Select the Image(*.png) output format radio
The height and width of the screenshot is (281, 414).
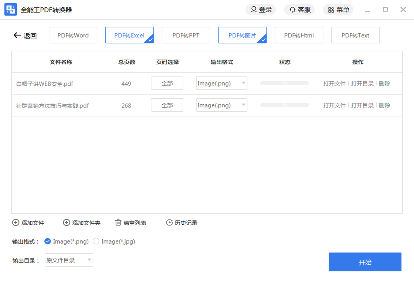coord(47,241)
